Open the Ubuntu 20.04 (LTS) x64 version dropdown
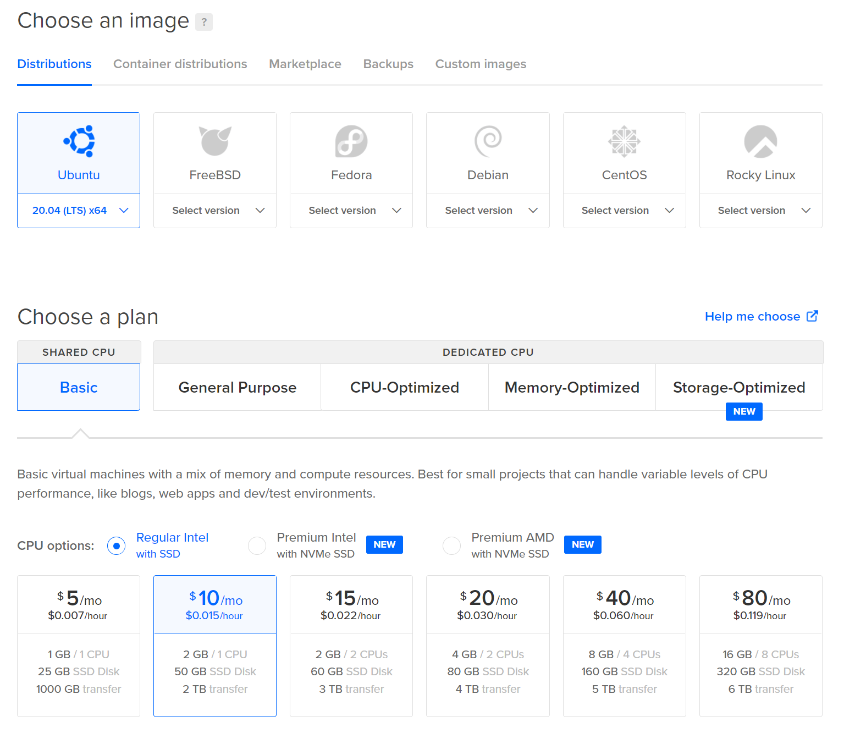Screen dimensions: 844x733 pos(79,211)
